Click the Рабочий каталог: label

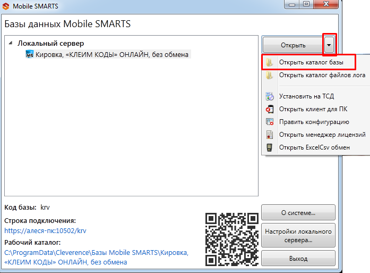pyautogui.click(x=32, y=243)
